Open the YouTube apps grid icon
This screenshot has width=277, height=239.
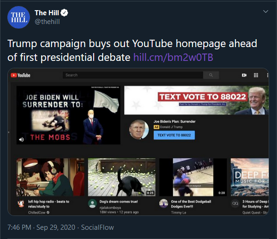coord(256,75)
